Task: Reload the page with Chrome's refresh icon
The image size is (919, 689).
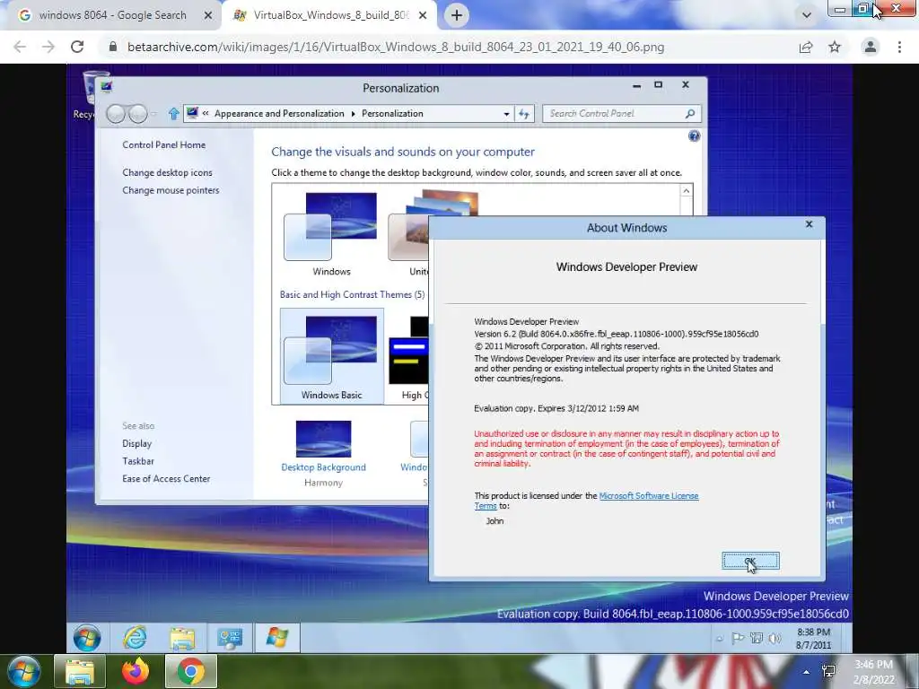Action: click(77, 47)
